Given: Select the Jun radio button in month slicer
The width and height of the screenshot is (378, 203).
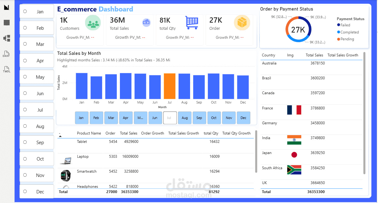Looking at the screenshot, I should pyautogui.click(x=25, y=93).
